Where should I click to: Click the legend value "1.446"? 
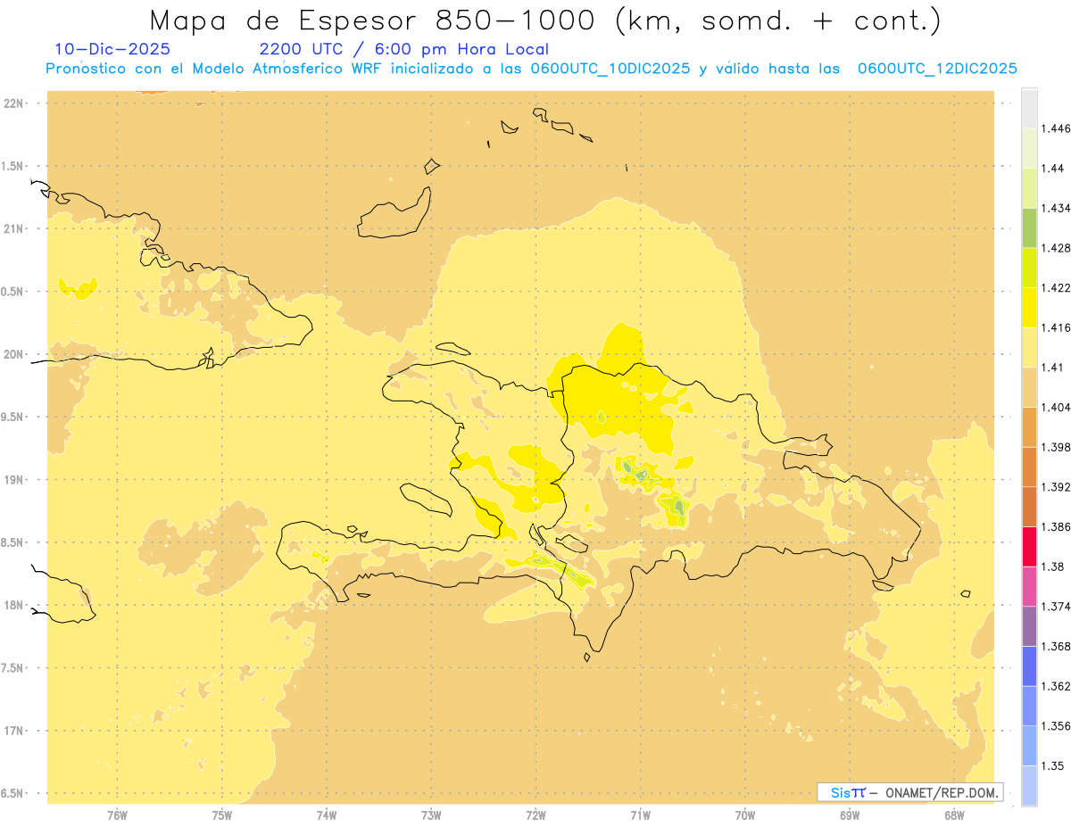click(1058, 128)
